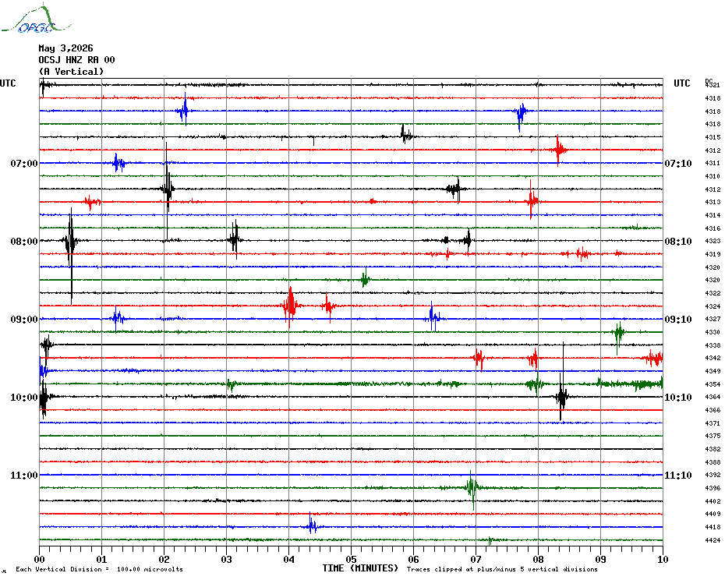Click the DC offset value 4424

tap(713, 540)
